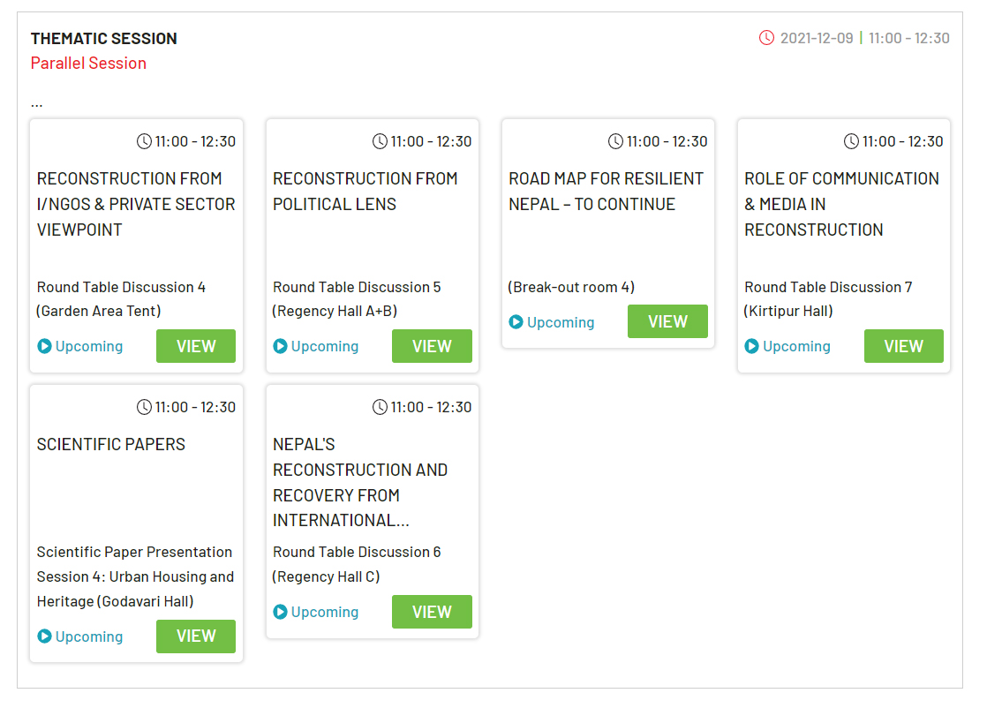The height and width of the screenshot is (708, 987).
Task: Click the clock icon on the Road Map for Resilient Nepal card
Action: coord(615,141)
